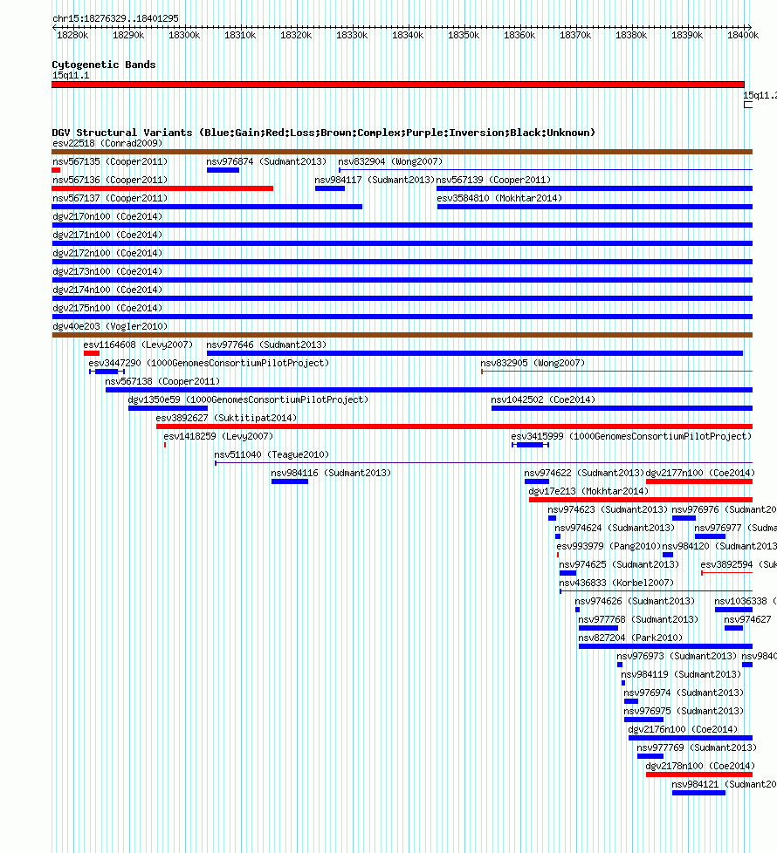Viewport: 777px width, 853px height.
Task: Click the blue nsv984116 gain bar
Action: 290,481
